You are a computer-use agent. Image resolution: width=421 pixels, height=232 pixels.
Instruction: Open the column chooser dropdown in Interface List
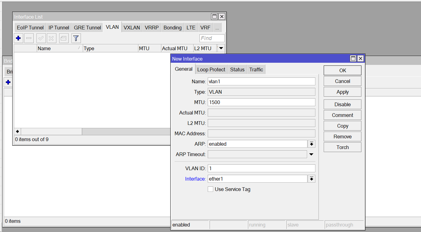pos(221,48)
